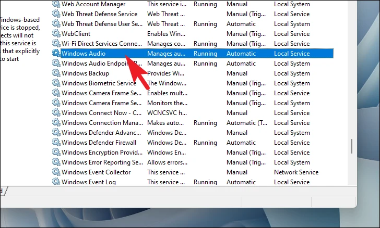The height and width of the screenshot is (228, 380).
Task: Click gear icon beside Web Threat Defense Service
Action: pyautogui.click(x=56, y=14)
